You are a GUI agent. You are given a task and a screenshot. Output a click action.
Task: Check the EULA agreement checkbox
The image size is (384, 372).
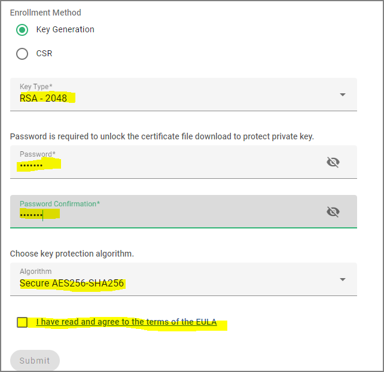(x=22, y=322)
